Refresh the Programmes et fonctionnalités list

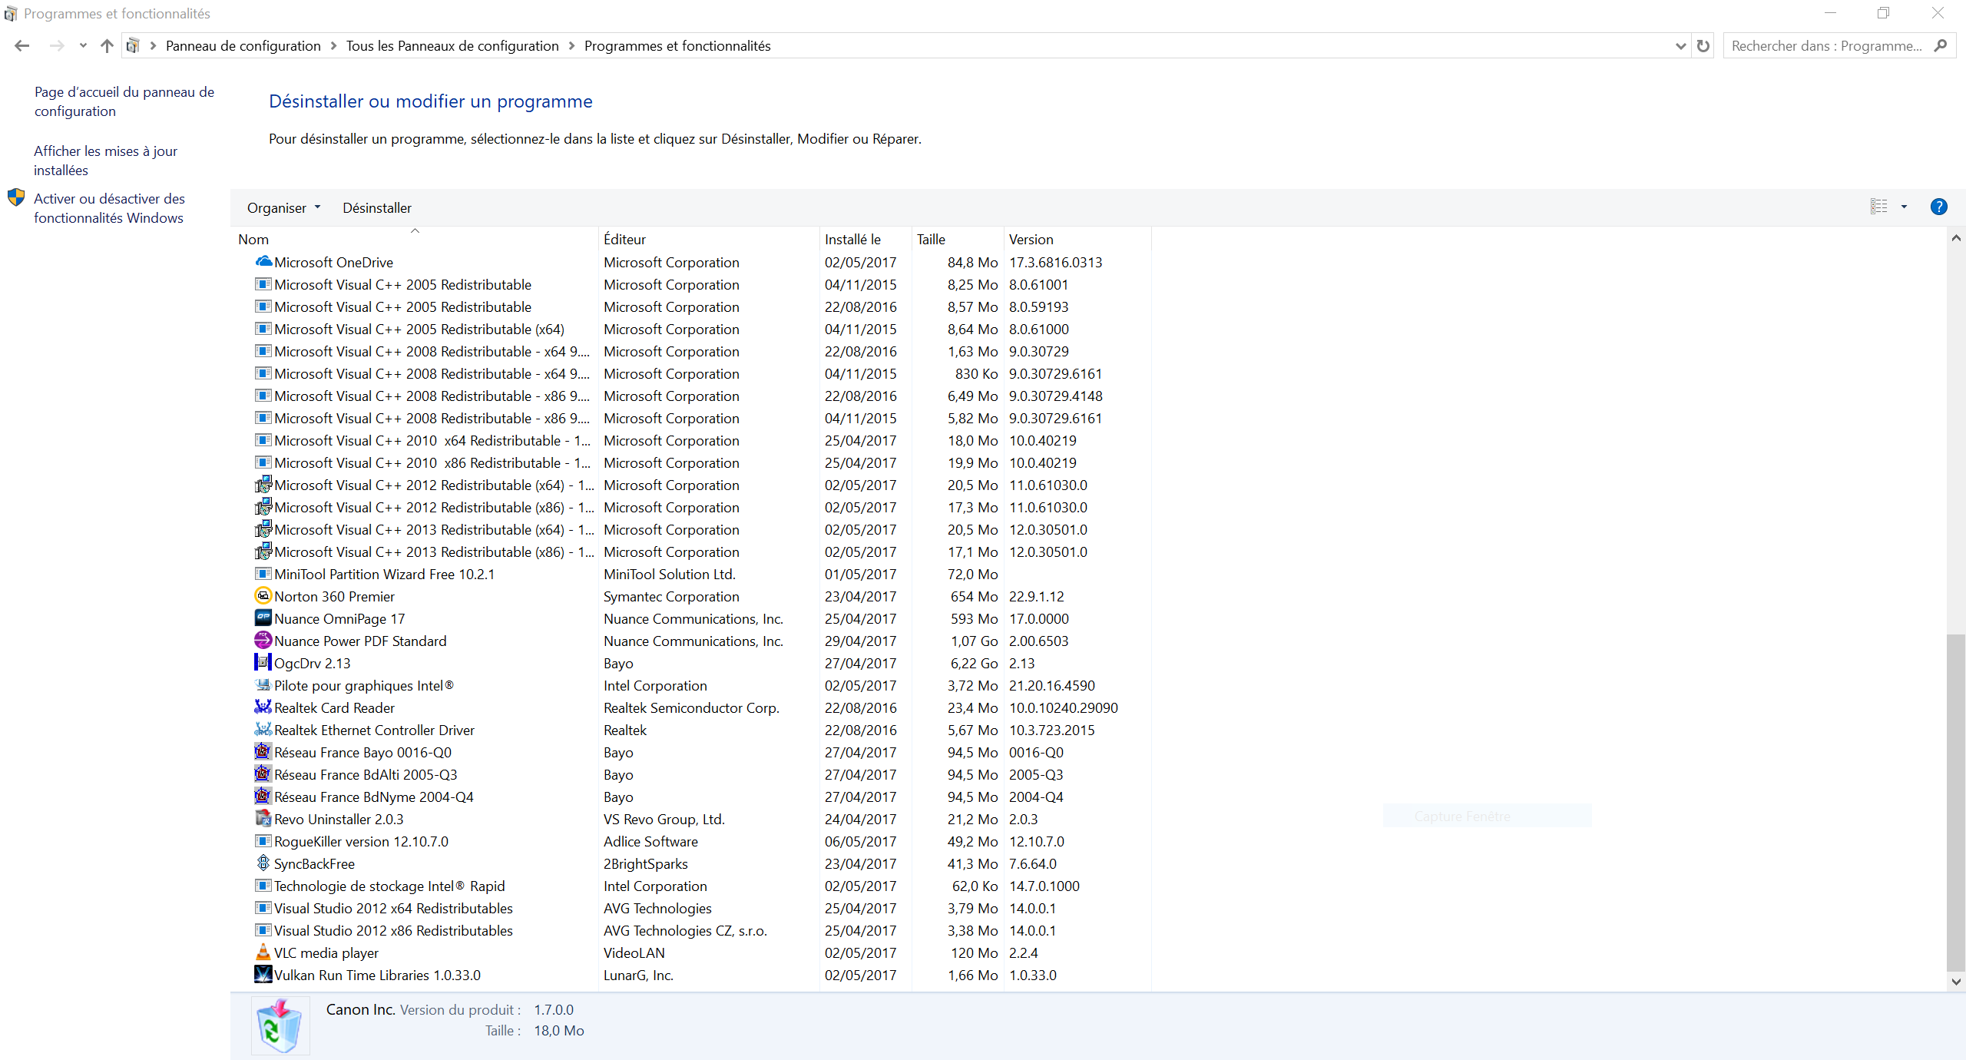(1703, 46)
